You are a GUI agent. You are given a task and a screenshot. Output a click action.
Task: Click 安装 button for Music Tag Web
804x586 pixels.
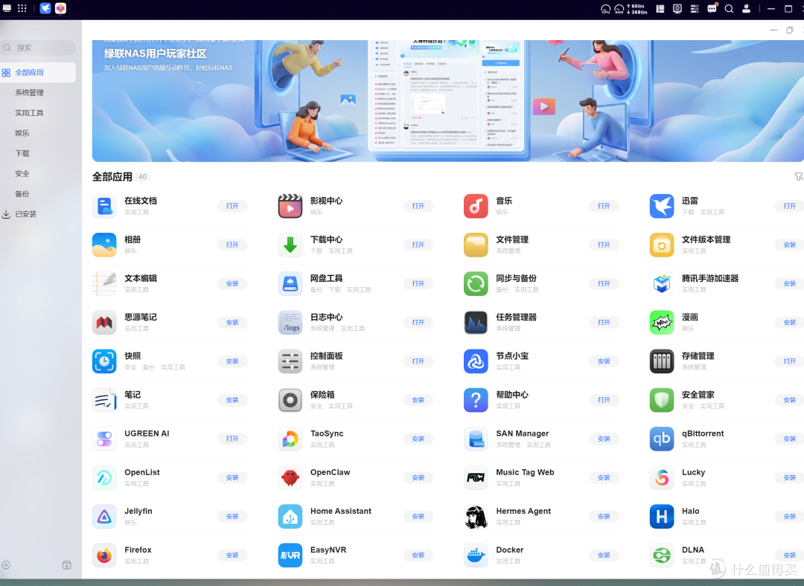pos(604,478)
